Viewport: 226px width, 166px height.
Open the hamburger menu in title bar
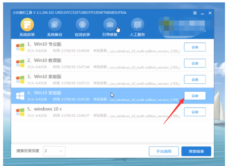pyautogui.click(x=195, y=13)
